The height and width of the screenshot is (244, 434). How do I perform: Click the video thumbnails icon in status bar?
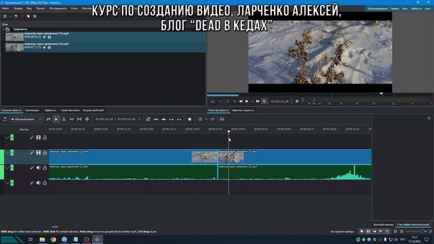(368, 231)
